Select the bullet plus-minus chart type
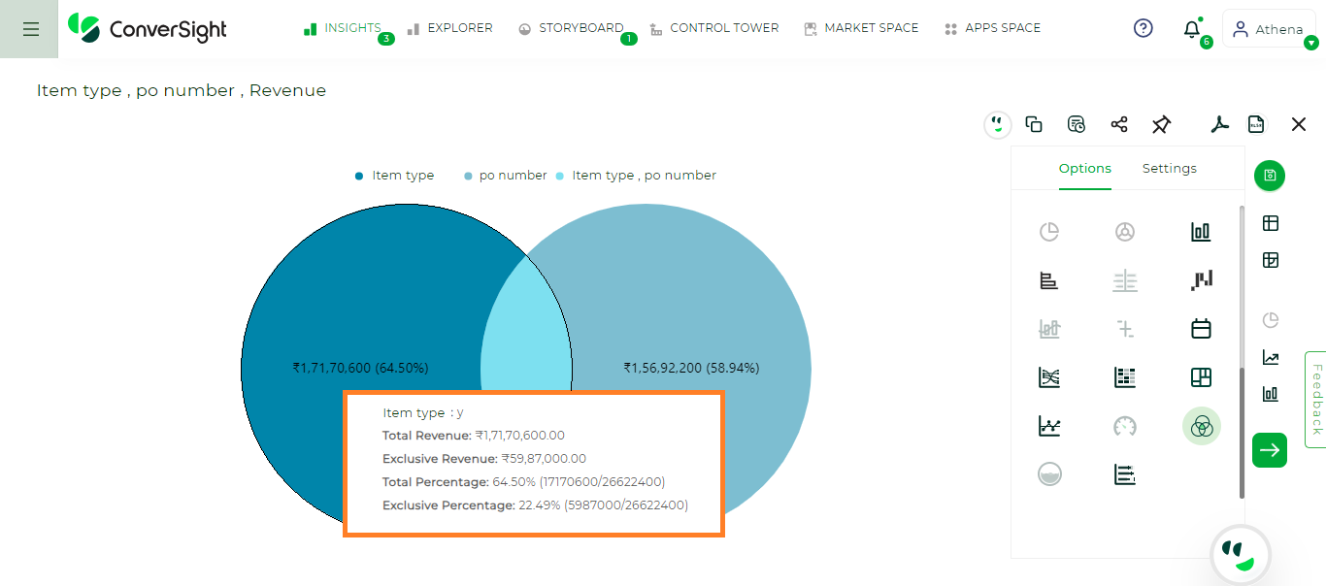The width and height of the screenshot is (1326, 586). coord(1125,329)
